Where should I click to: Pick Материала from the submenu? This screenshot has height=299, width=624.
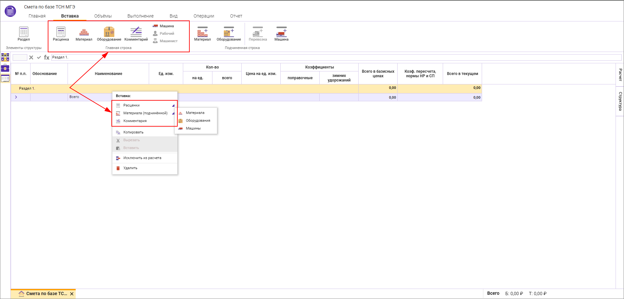click(x=196, y=113)
